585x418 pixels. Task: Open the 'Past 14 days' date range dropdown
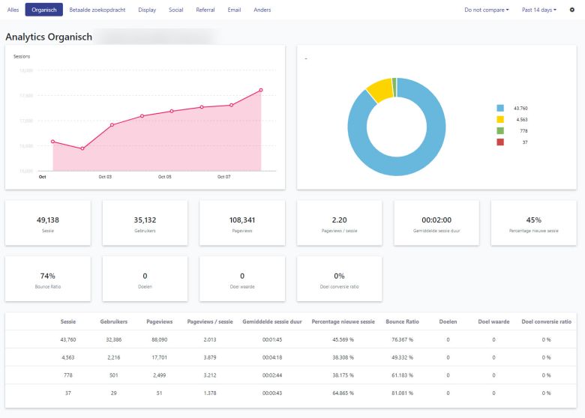tap(538, 10)
